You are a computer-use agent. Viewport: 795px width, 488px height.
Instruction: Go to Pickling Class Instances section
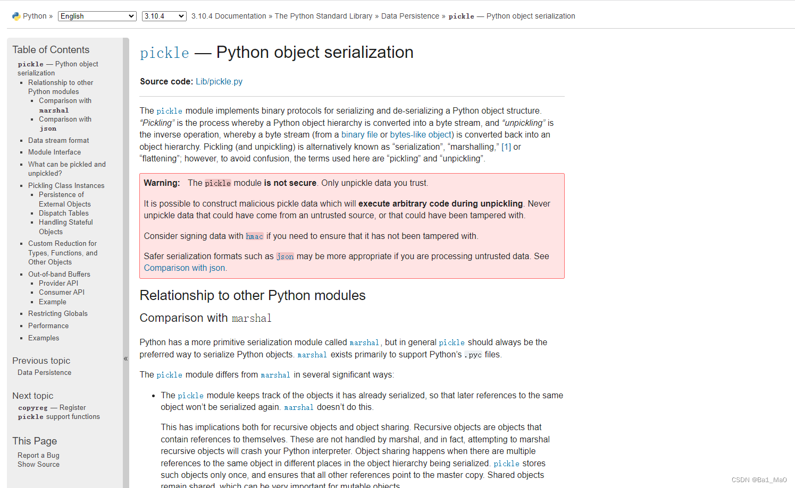66,186
